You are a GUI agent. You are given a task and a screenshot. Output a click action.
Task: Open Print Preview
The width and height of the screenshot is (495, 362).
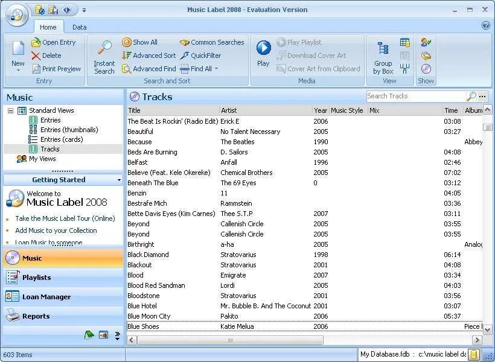click(x=57, y=69)
